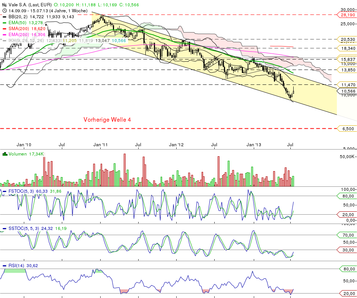Click the L: 10,169 low value
This screenshot has width=357, height=298.
click(x=107, y=5)
